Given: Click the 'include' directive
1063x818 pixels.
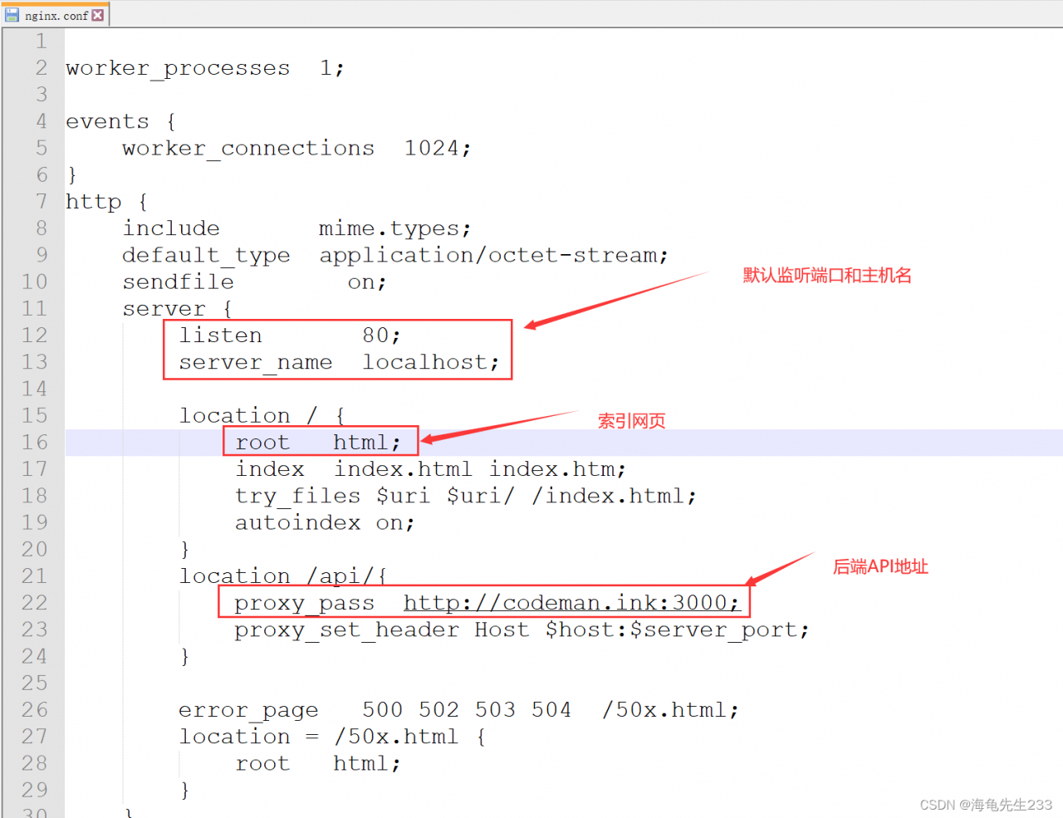Looking at the screenshot, I should (x=171, y=228).
